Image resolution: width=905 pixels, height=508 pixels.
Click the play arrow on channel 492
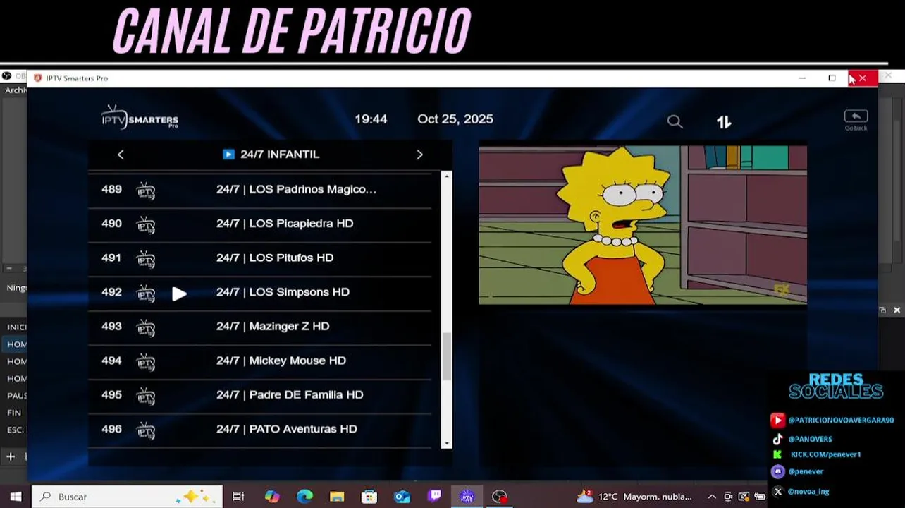[179, 294]
